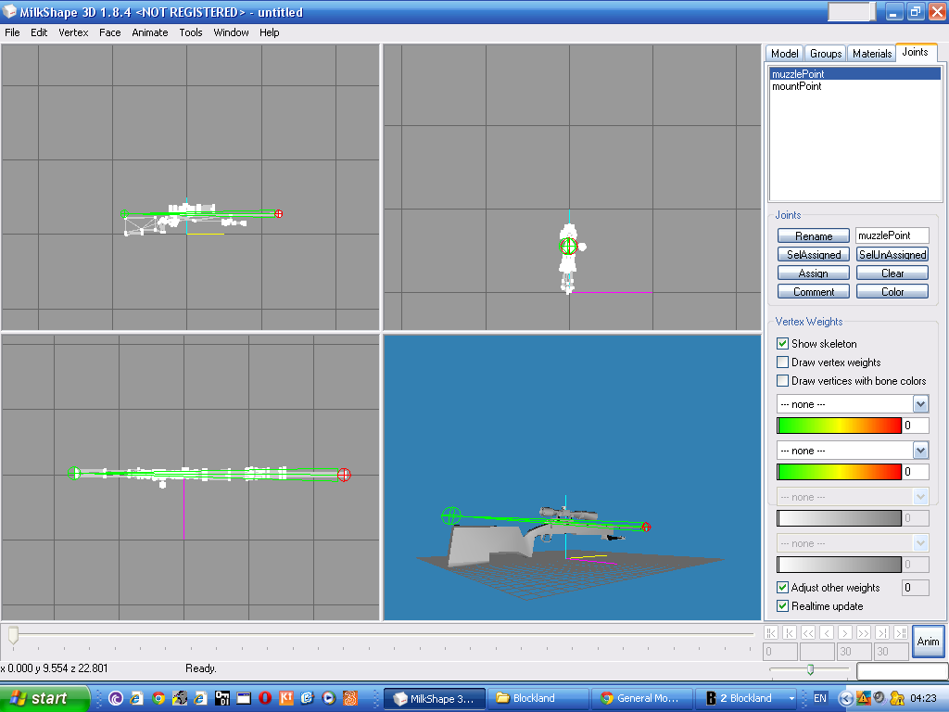Viewport: 949px width, 712px height.
Task: Launch Opera from the quick launch bar
Action: click(265, 698)
